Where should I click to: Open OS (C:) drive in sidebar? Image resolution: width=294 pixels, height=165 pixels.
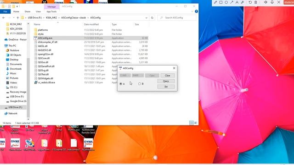[13, 87]
